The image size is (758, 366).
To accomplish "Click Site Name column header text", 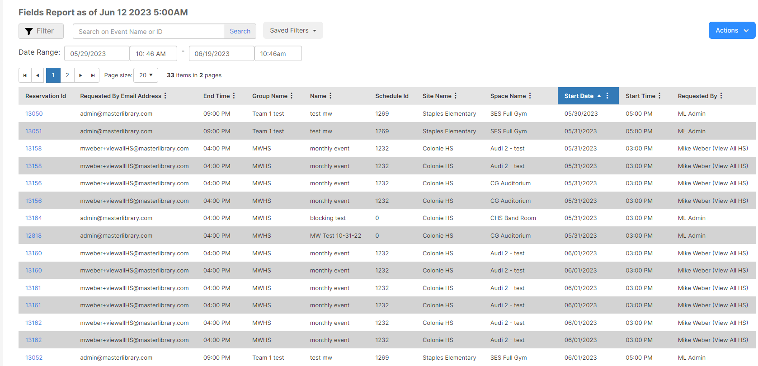I will [x=437, y=96].
